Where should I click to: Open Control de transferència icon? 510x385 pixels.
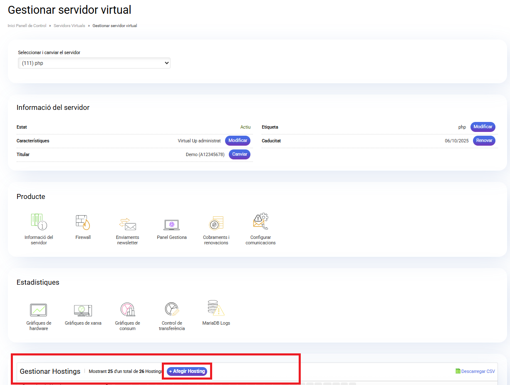(x=171, y=309)
